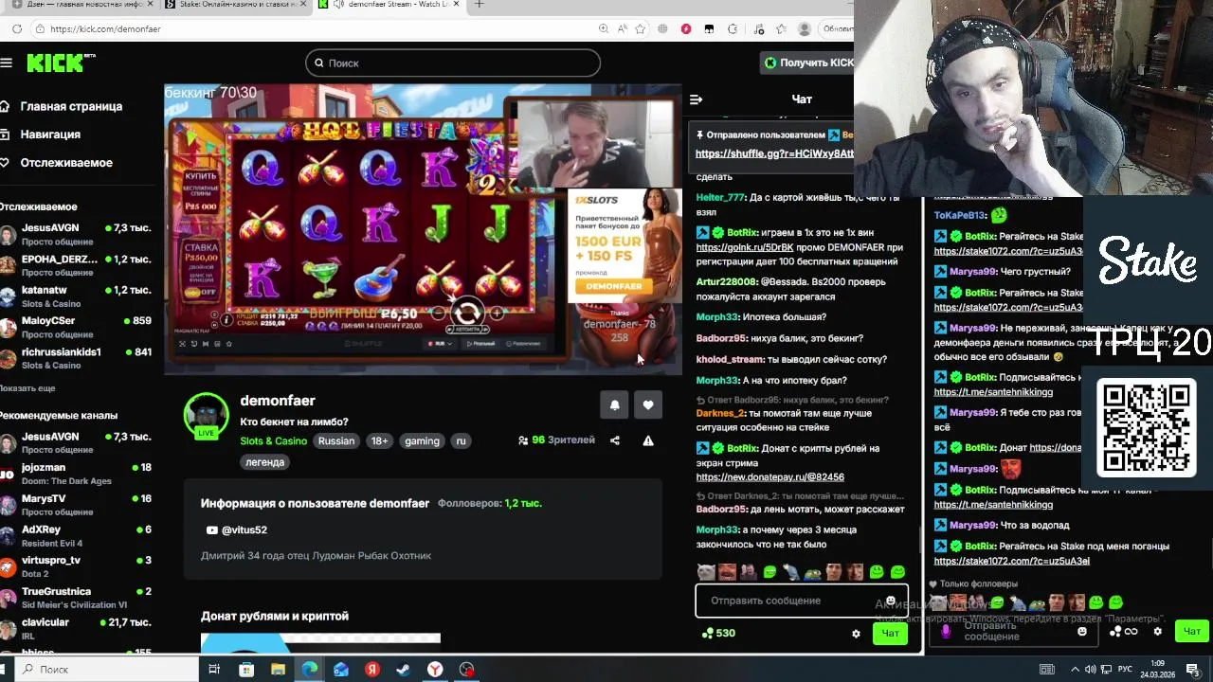Open Task View on the taskbar

click(214, 669)
